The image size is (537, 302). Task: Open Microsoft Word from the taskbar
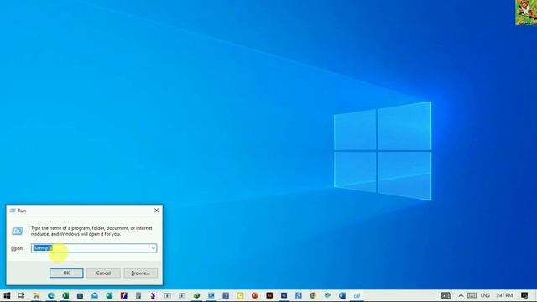point(342,295)
